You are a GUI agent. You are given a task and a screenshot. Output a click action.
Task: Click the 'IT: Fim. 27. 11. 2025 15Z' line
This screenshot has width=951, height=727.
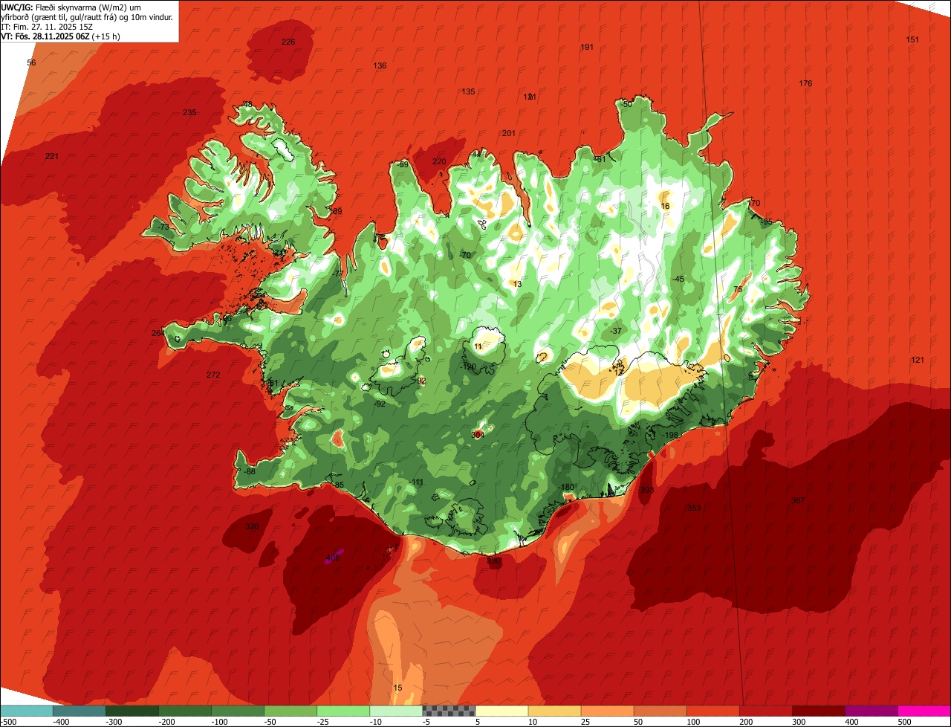[47, 27]
